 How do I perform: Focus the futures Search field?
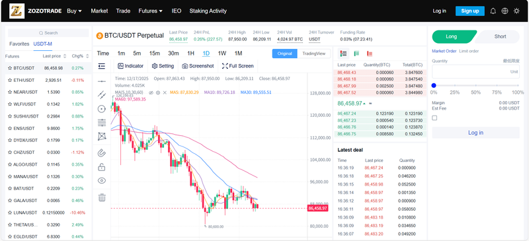click(x=48, y=33)
